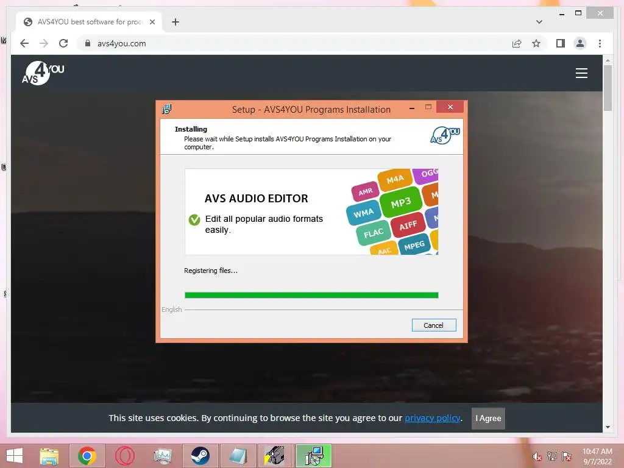Click the AVS4YOU logo in setup header
624x468 pixels.
445,135
